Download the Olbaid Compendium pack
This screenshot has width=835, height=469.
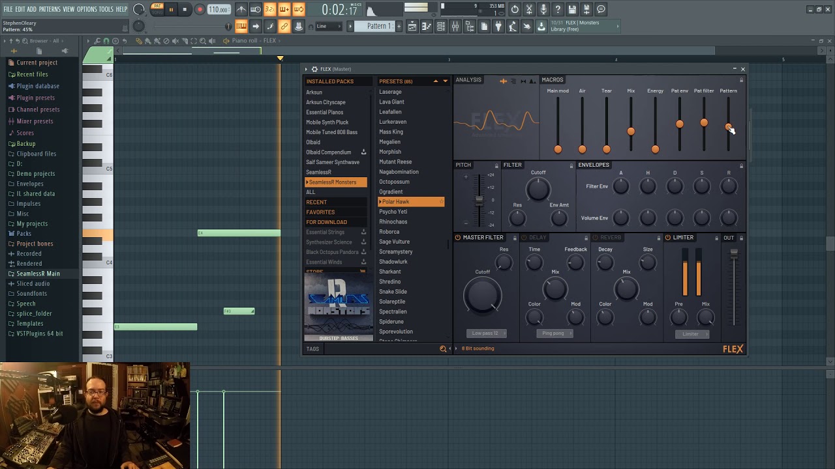click(x=363, y=152)
